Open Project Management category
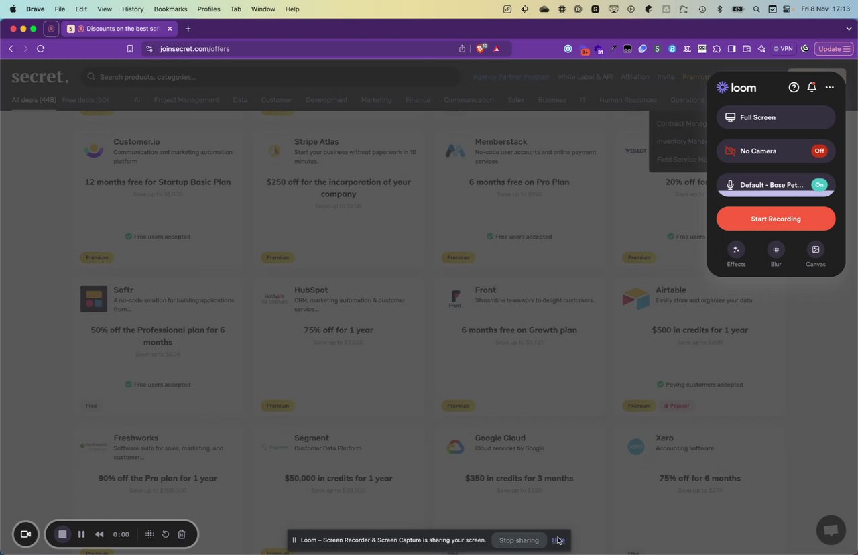This screenshot has width=858, height=555. pyautogui.click(x=186, y=100)
